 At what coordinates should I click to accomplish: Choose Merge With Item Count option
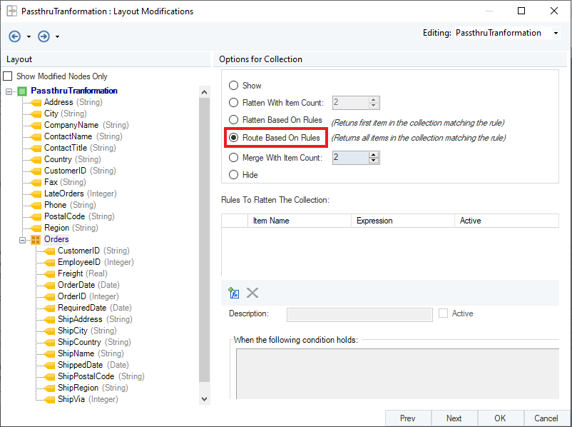(x=233, y=157)
